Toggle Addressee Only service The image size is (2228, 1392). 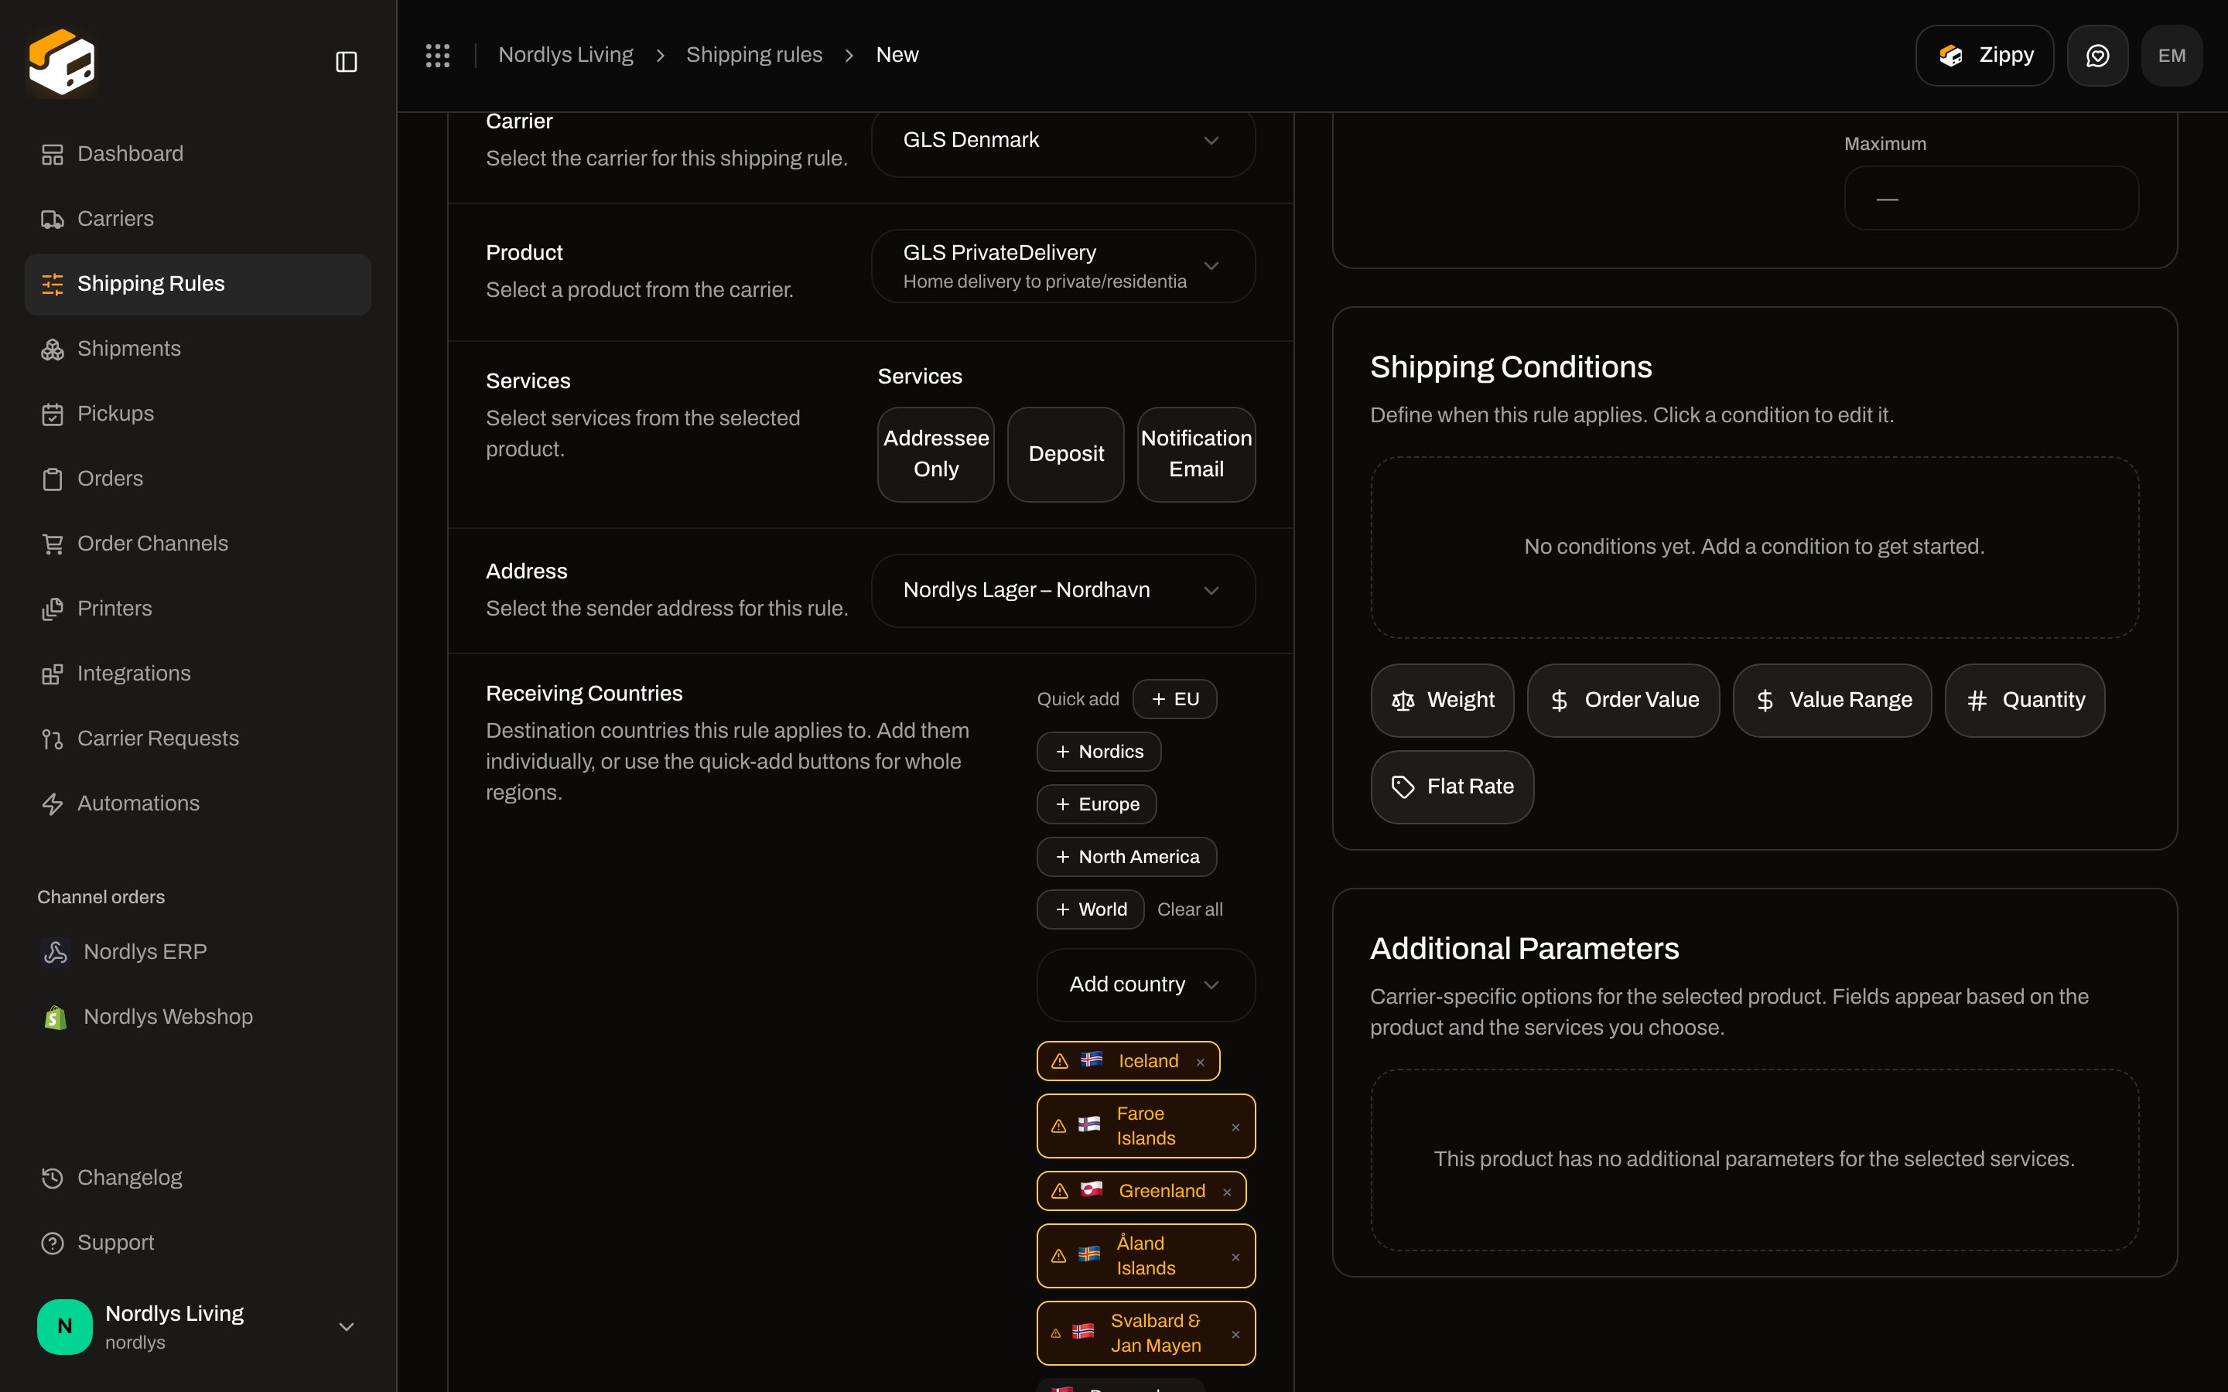[x=935, y=455]
